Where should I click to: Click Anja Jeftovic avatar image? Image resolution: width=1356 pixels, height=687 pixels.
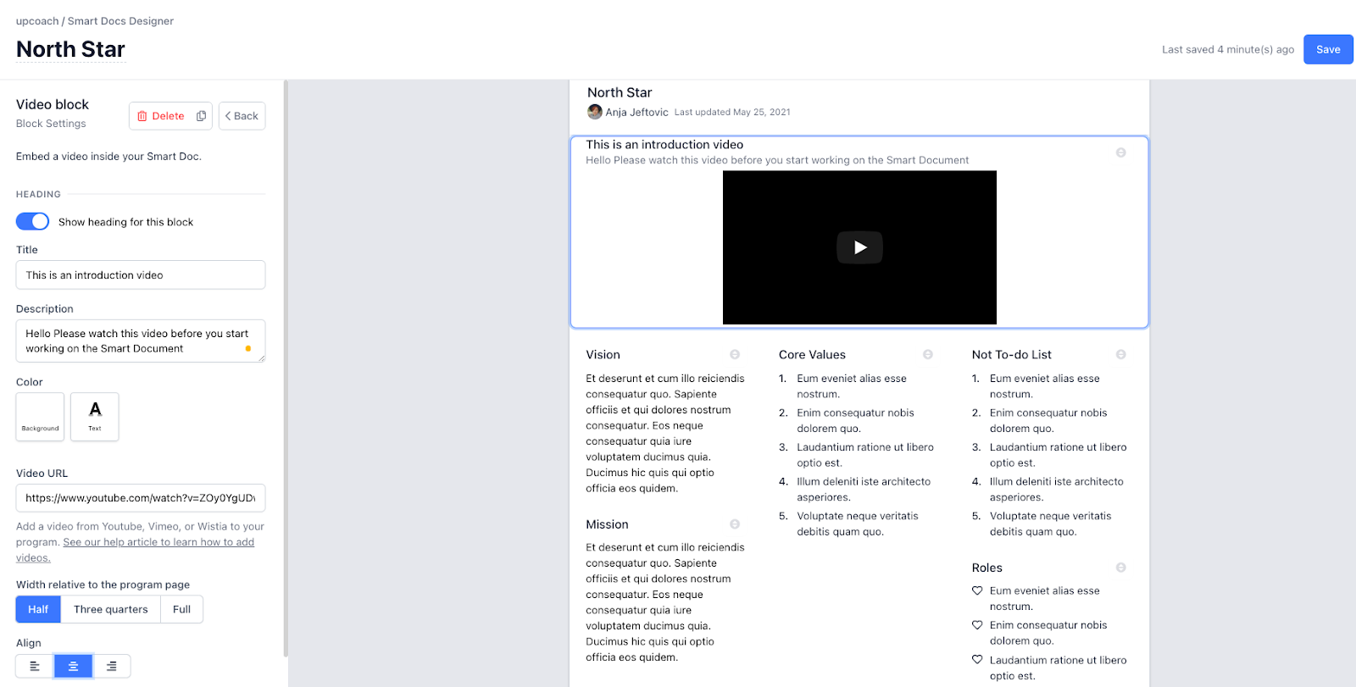(595, 112)
